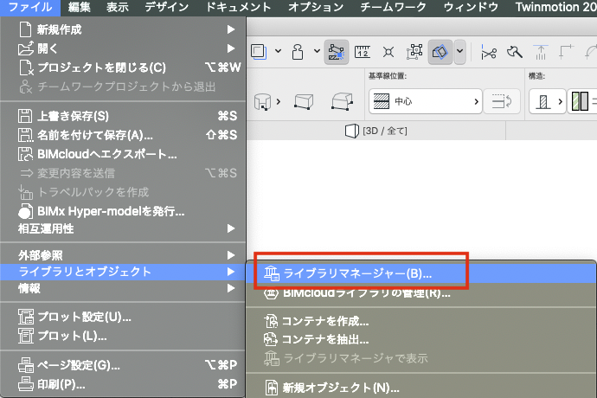Screen dimensions: 597x398
Task: Expand the 新規作成 submenu
Action: click(x=123, y=29)
